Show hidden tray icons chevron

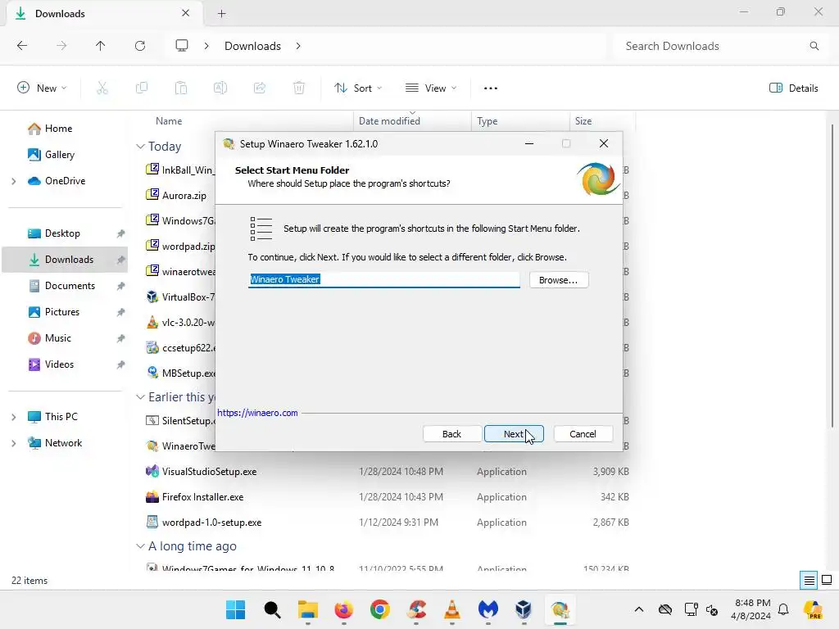[639, 609]
